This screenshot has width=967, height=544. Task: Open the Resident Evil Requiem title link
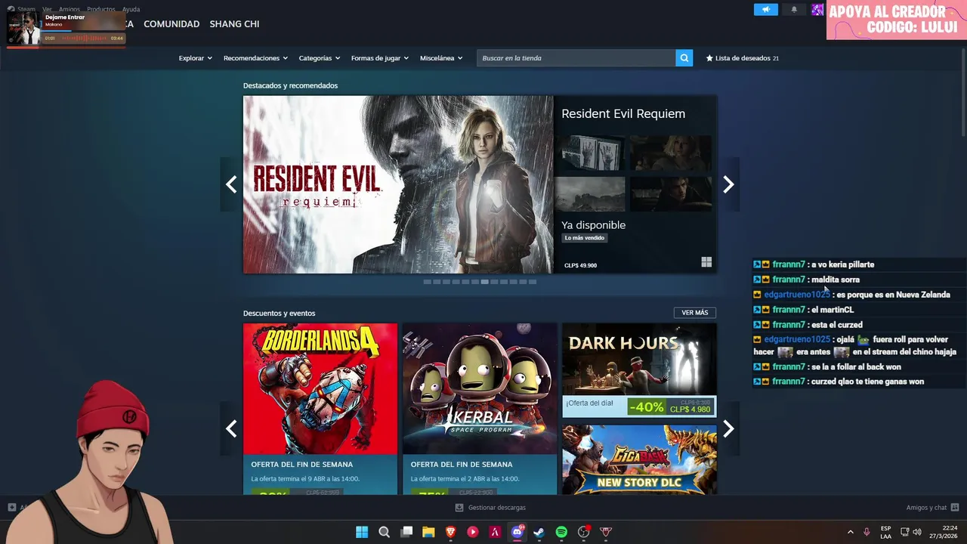tap(623, 113)
